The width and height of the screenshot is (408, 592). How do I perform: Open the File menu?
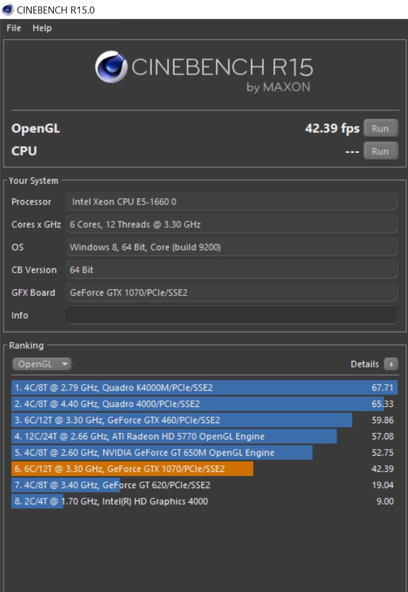click(x=14, y=28)
